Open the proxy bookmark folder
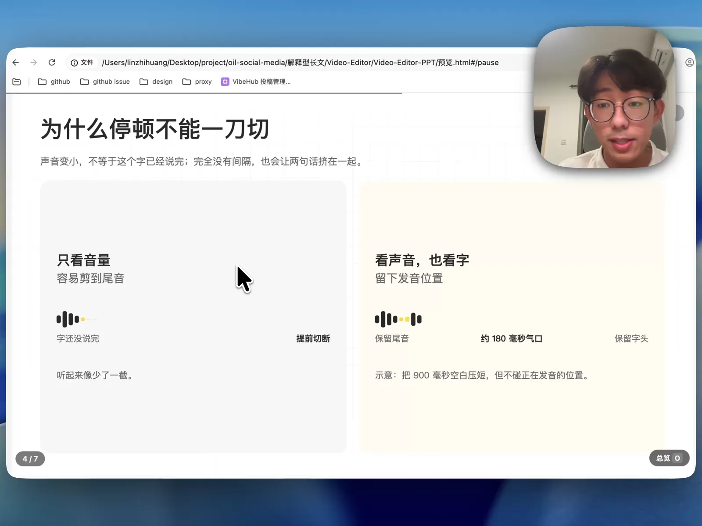Screen dimensions: 702x526 click(197, 82)
